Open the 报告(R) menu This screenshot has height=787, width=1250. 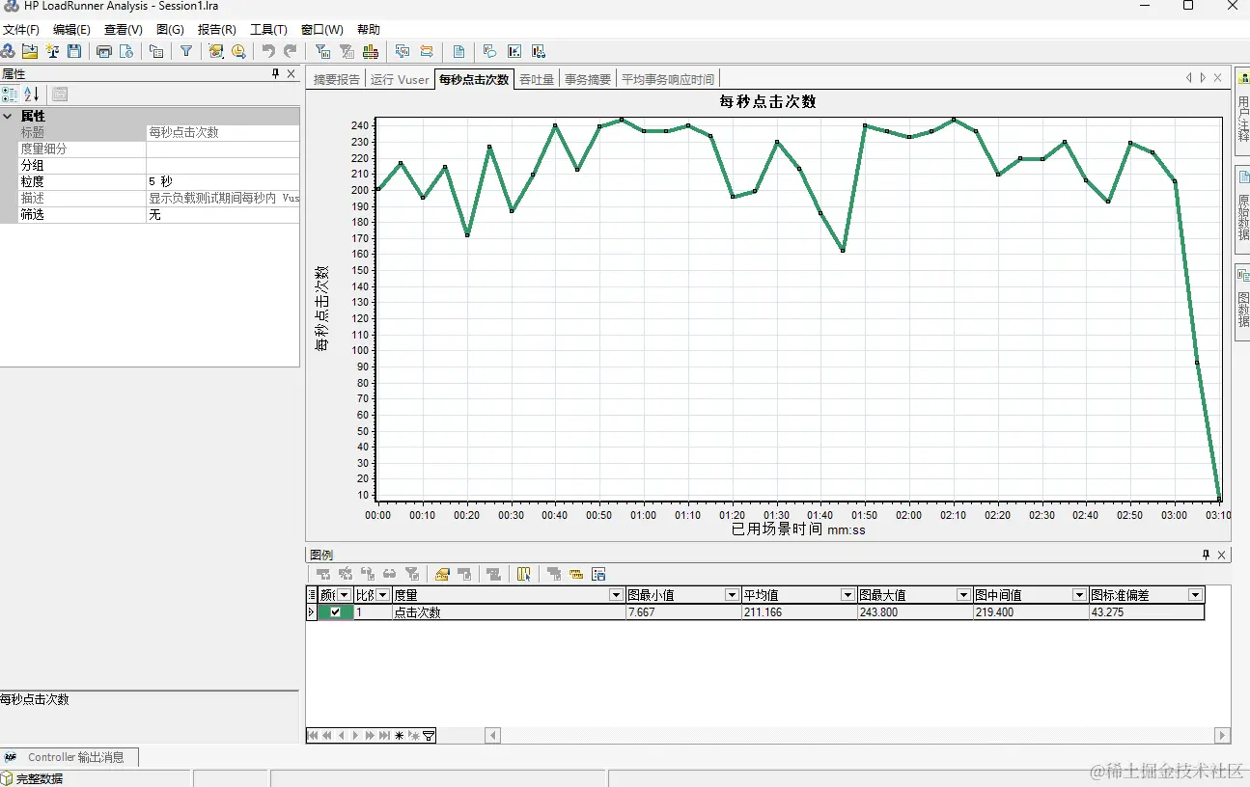pyautogui.click(x=216, y=30)
